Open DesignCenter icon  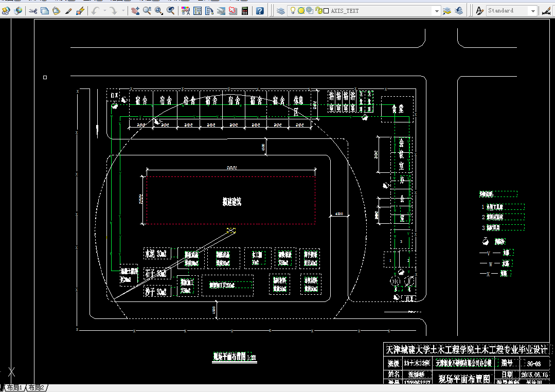198,11
